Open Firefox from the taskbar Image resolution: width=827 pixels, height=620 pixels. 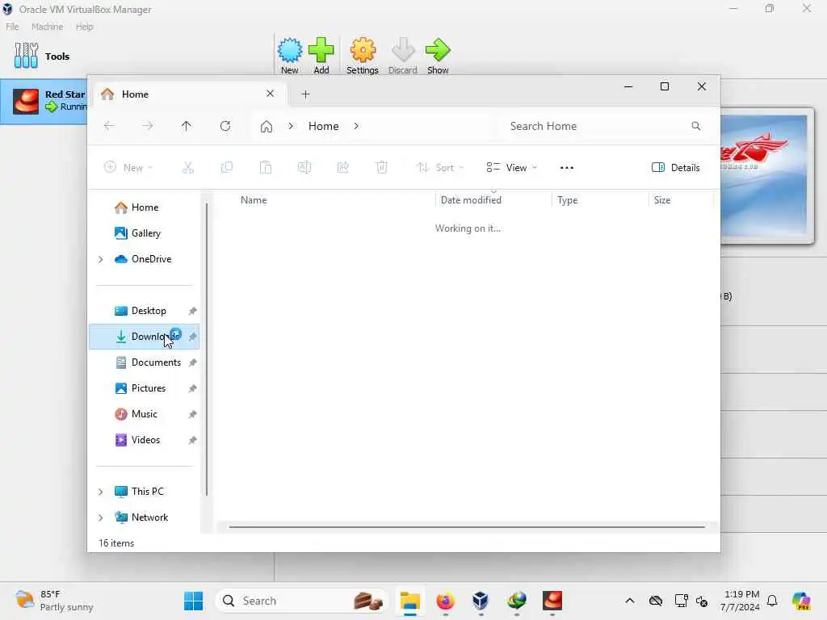pos(445,601)
